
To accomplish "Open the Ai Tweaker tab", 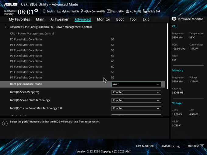I will pyautogui.click(x=59, y=19).
